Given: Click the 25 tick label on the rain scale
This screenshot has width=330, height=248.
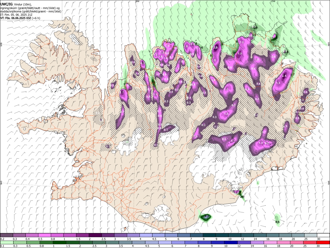Looking at the screenshot, I should point(306,246).
